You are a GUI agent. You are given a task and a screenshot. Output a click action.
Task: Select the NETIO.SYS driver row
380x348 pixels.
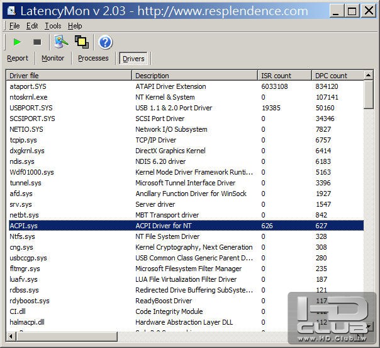(186, 129)
